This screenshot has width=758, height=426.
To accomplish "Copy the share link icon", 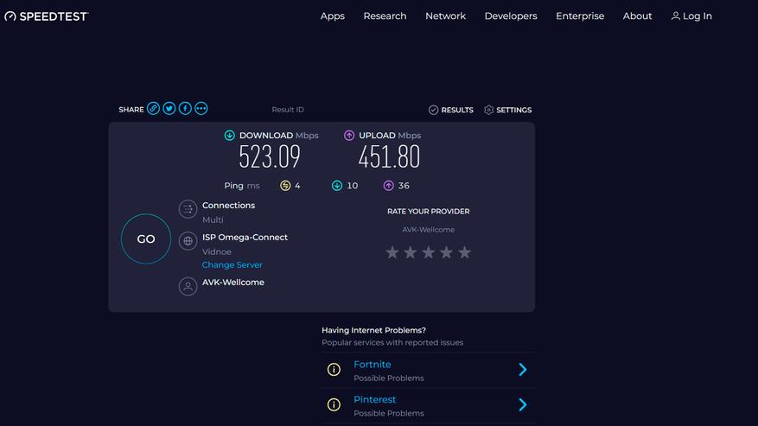I will pos(153,109).
